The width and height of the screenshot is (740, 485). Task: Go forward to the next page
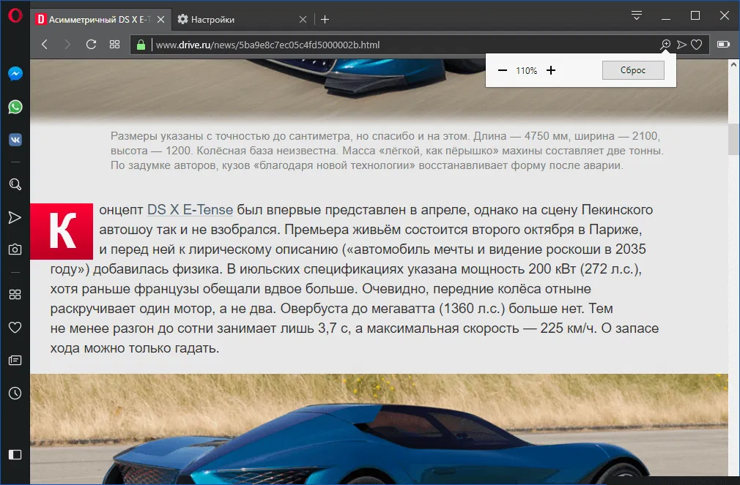[67, 45]
